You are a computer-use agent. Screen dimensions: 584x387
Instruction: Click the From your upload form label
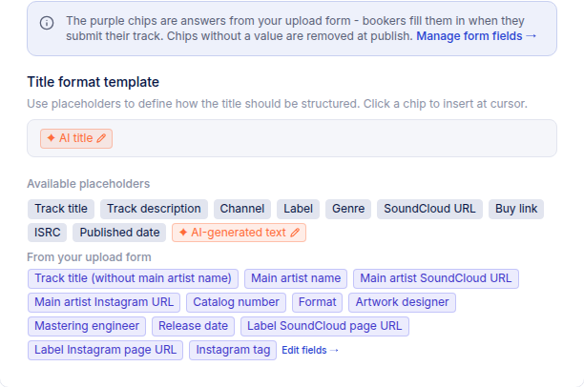pyautogui.click(x=89, y=257)
